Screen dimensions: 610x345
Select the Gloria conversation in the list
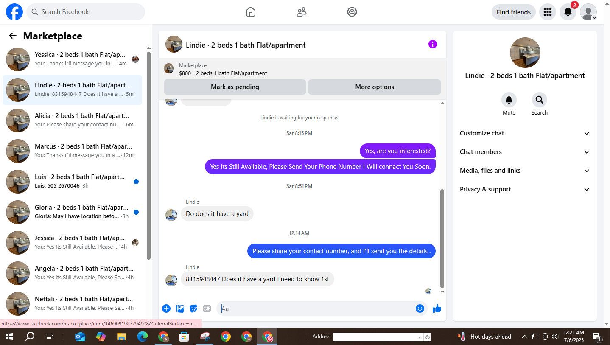coord(72,212)
